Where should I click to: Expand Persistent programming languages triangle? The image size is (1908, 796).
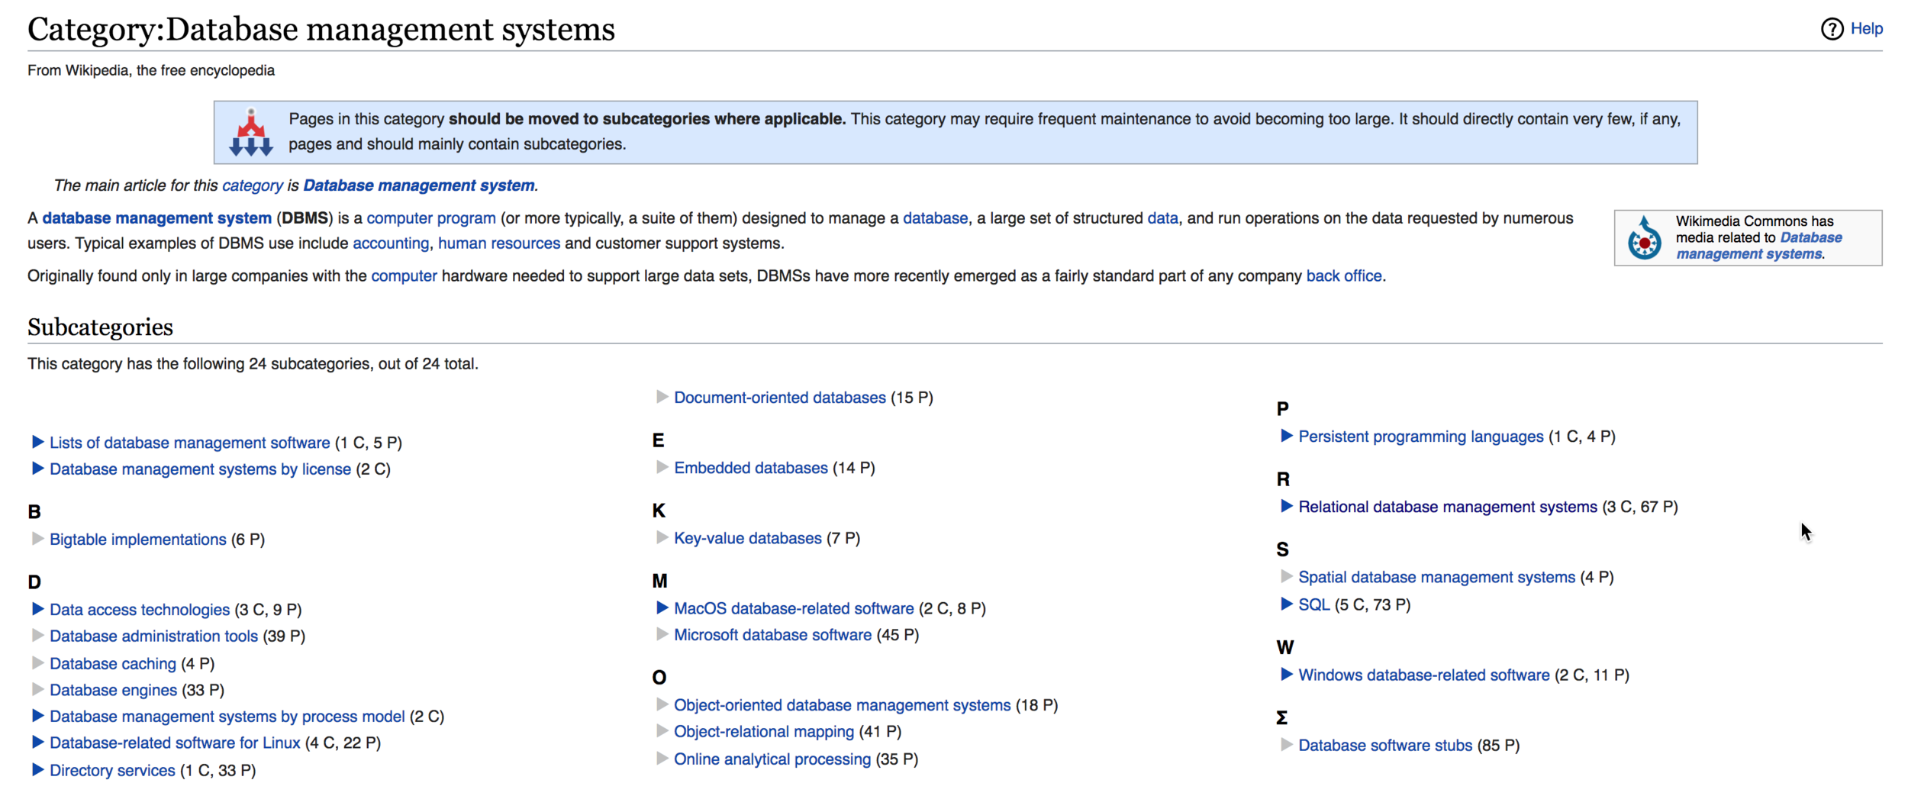click(1286, 436)
